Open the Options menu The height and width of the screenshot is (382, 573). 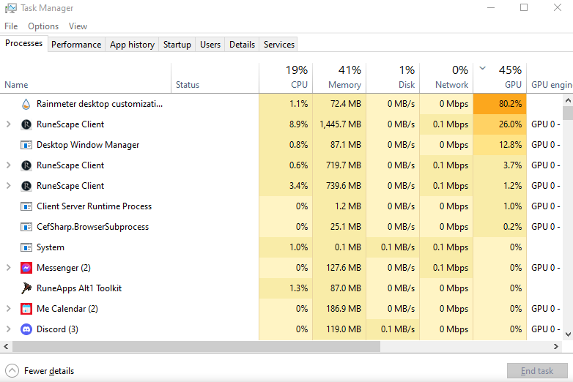pyautogui.click(x=43, y=26)
